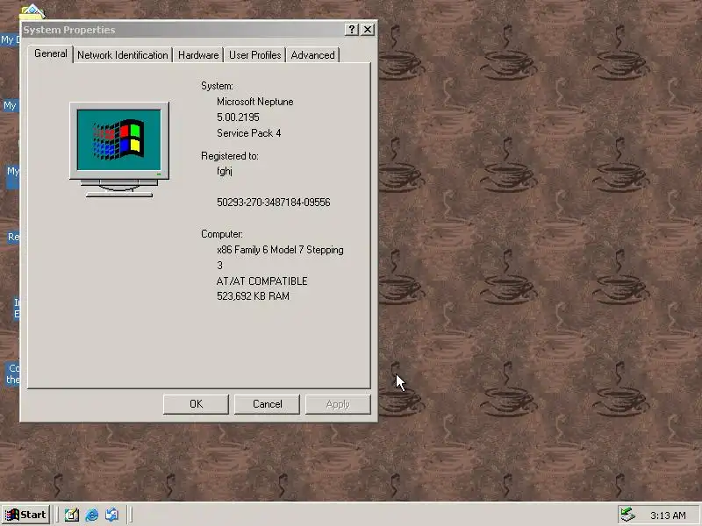
Task: Click the '523,692 KB RAM' value
Action: (x=253, y=296)
